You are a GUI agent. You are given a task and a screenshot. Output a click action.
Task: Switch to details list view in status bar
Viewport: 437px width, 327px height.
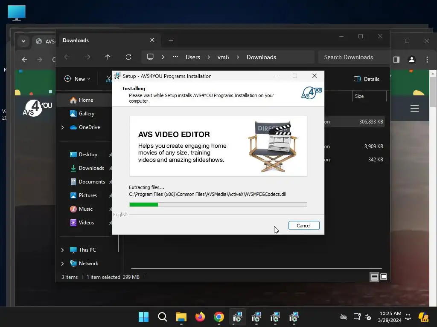click(374, 277)
